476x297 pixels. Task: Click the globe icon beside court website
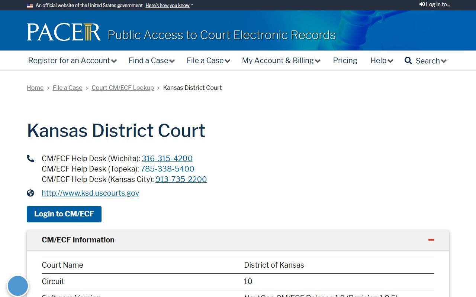click(x=30, y=193)
